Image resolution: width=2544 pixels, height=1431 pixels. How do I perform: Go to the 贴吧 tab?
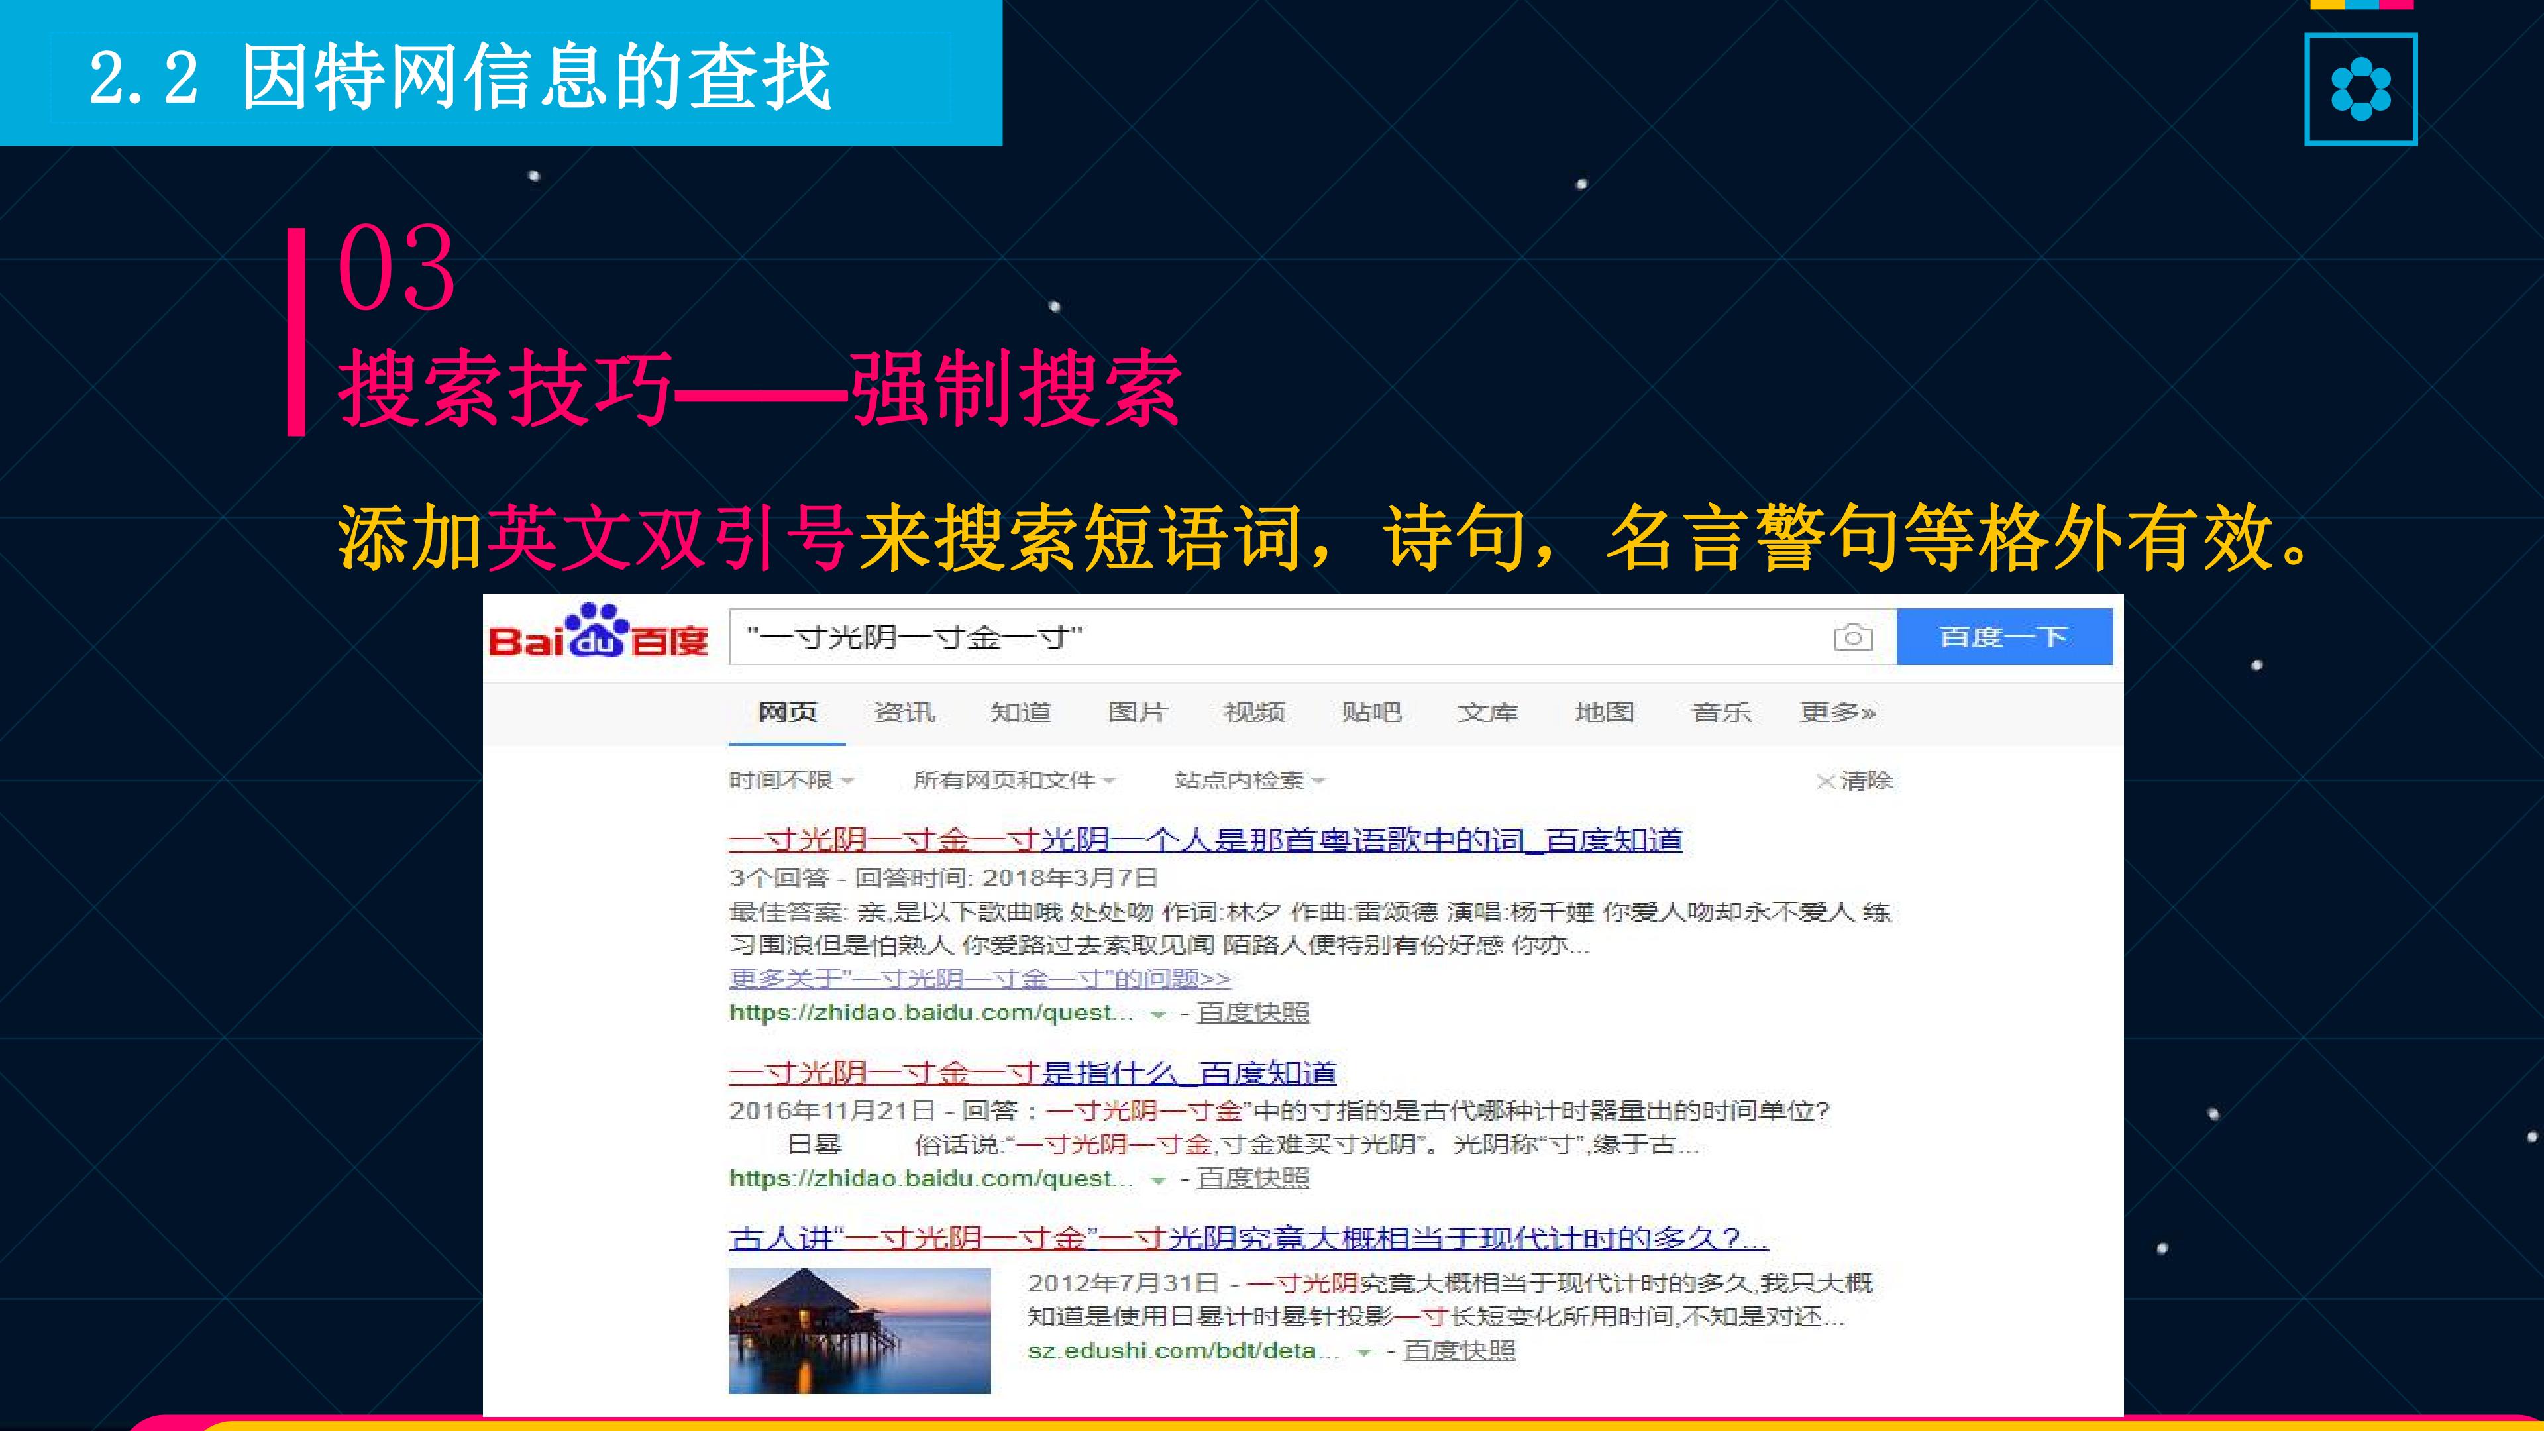1371,712
